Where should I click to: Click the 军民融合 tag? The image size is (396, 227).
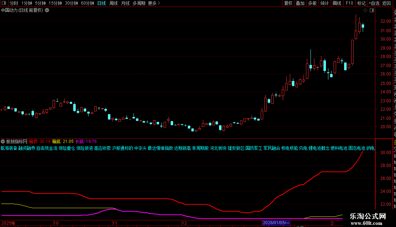point(272,148)
